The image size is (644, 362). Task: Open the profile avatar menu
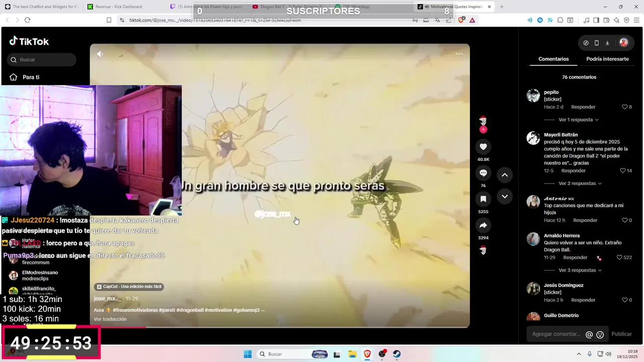pos(623,43)
